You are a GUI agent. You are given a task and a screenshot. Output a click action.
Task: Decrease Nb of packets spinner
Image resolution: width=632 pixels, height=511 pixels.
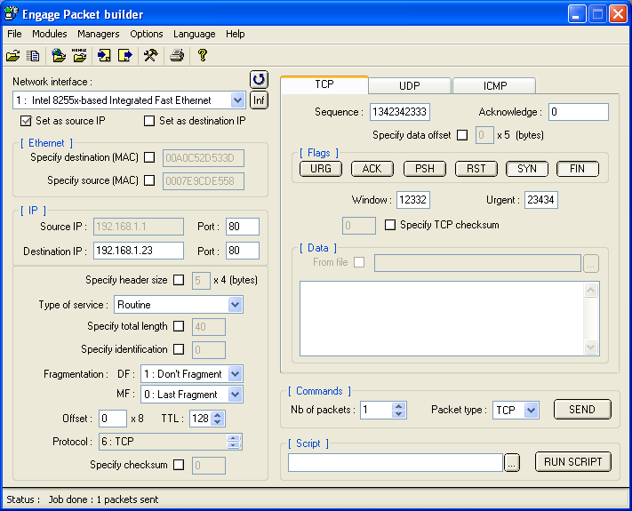[398, 414]
